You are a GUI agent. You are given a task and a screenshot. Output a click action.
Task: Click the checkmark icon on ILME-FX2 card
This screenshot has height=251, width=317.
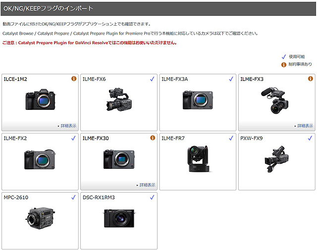[74, 138]
